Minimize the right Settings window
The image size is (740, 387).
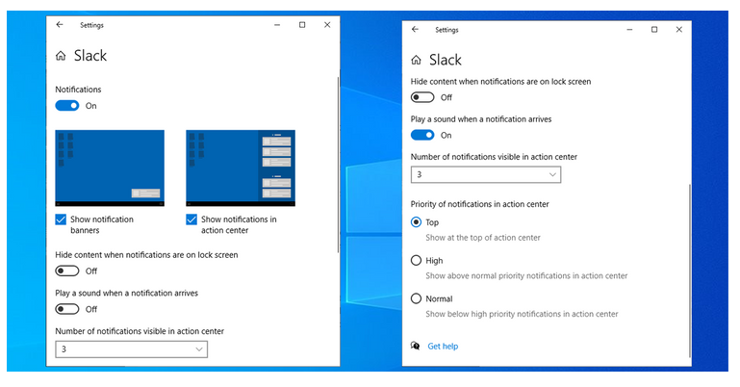click(629, 29)
